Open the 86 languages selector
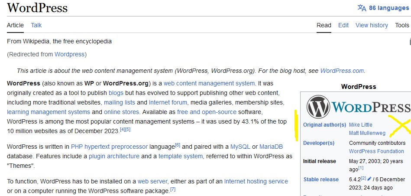 point(388,8)
